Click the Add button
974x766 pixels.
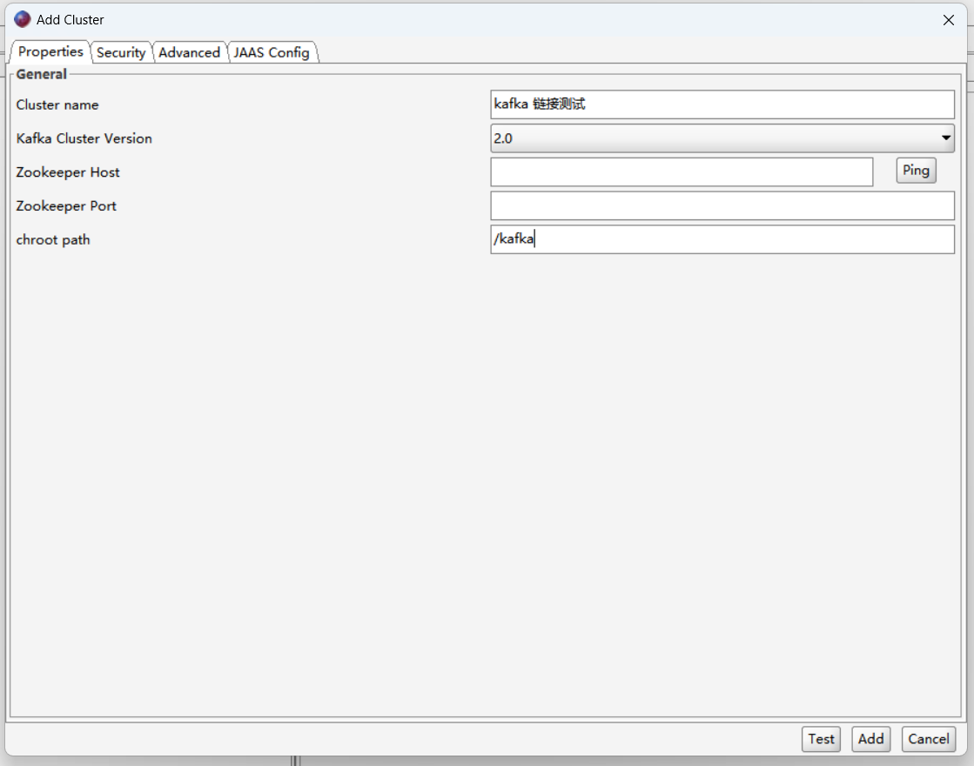pos(871,739)
